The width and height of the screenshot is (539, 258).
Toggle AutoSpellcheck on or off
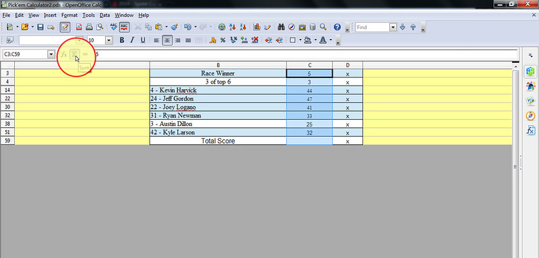(x=124, y=27)
